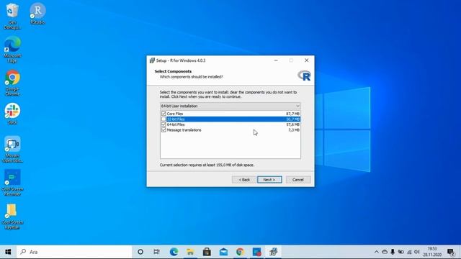This screenshot has width=461, height=259.
Task: Select the 57,6 MB size text
Action: (292, 124)
